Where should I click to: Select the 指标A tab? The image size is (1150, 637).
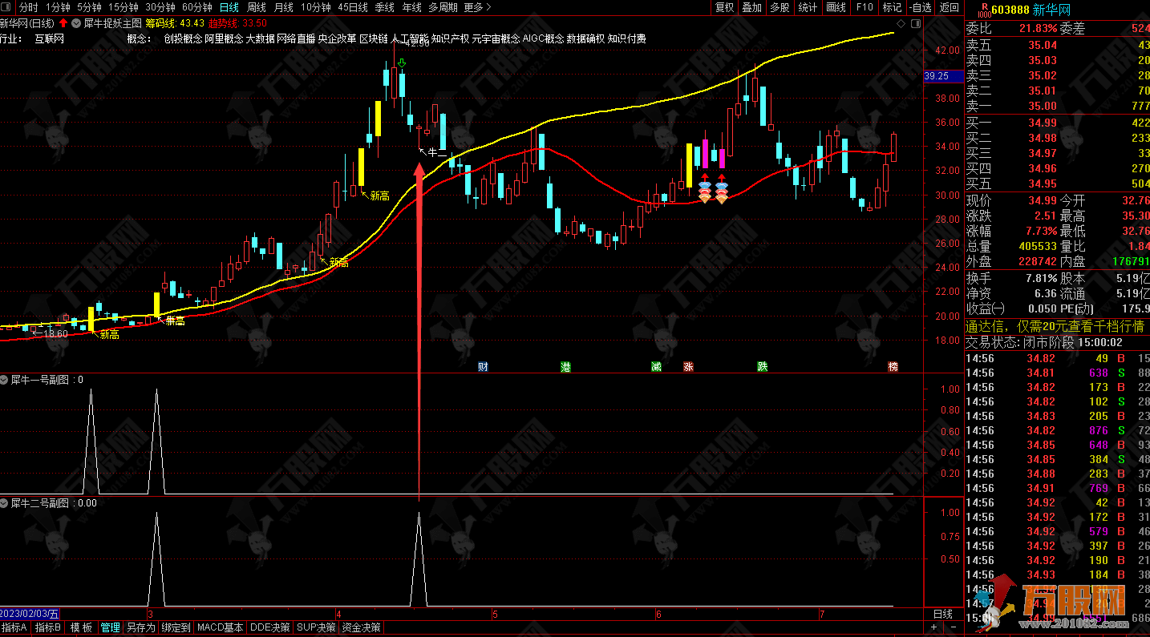(14, 627)
